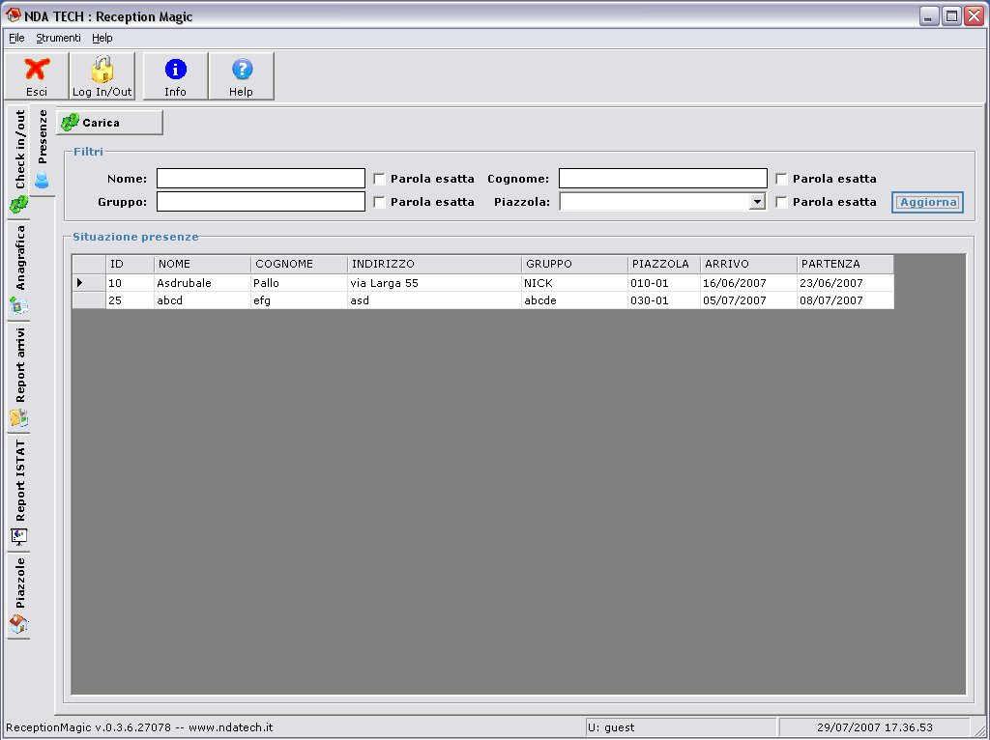Click the green Check in/out tab icon

(x=19, y=205)
